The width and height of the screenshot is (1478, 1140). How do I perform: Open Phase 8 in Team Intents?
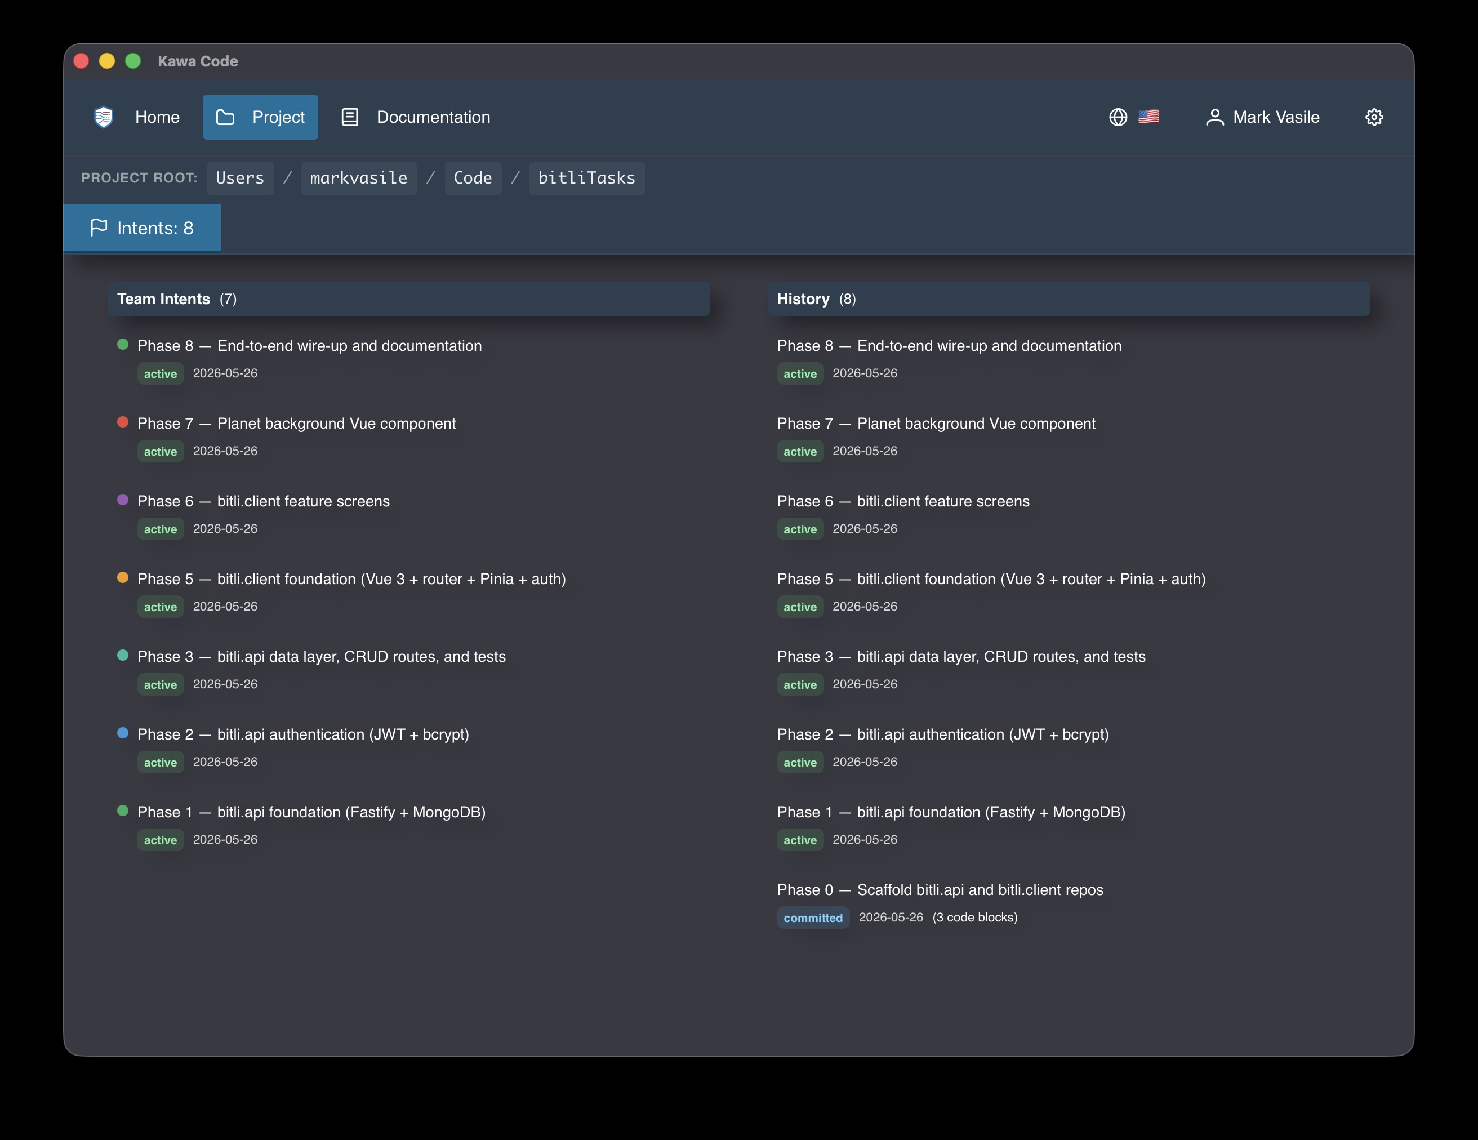(x=309, y=346)
